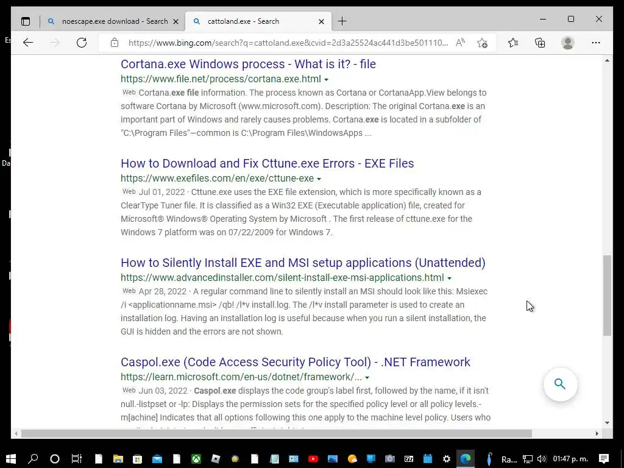This screenshot has width=624, height=468.
Task: Close the cattoland.exe search tab
Action: [322, 21]
